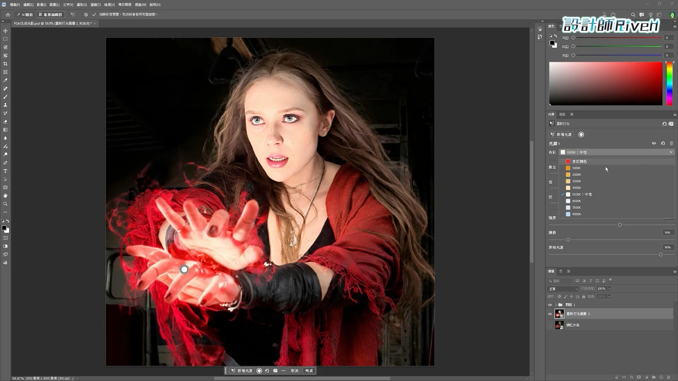
Task: Select the Clone Stamp tool
Action: pyautogui.click(x=5, y=105)
